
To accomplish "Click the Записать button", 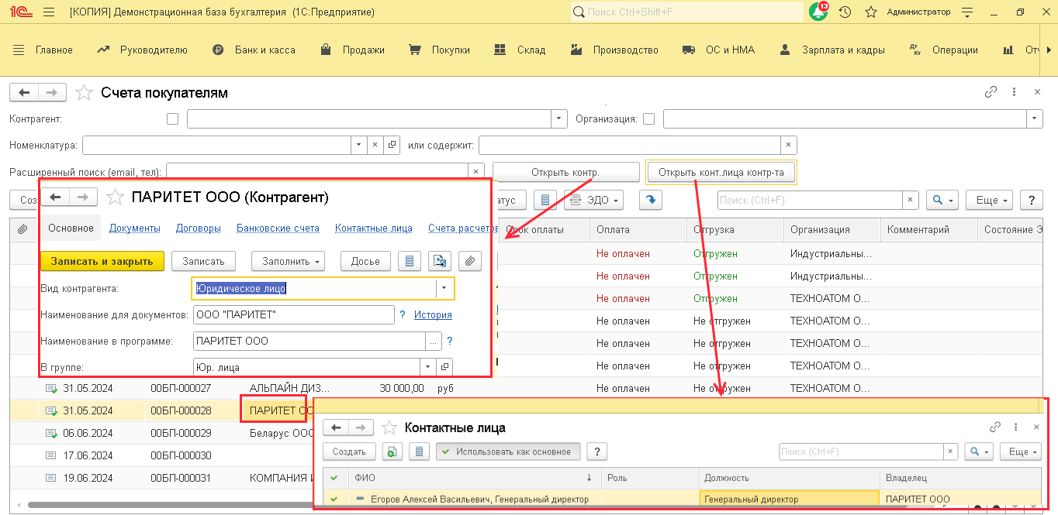I will click(x=203, y=261).
